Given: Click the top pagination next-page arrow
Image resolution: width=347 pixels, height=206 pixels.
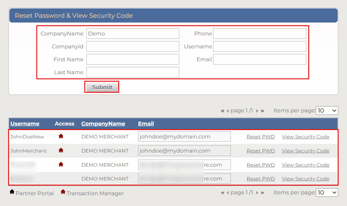Looking at the screenshot, I should pos(257,111).
